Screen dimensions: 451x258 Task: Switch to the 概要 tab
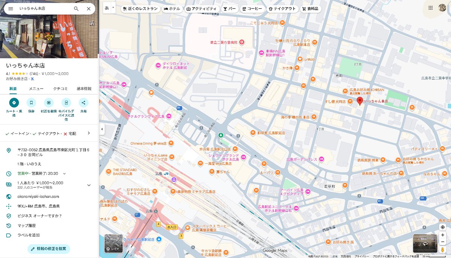point(13,89)
